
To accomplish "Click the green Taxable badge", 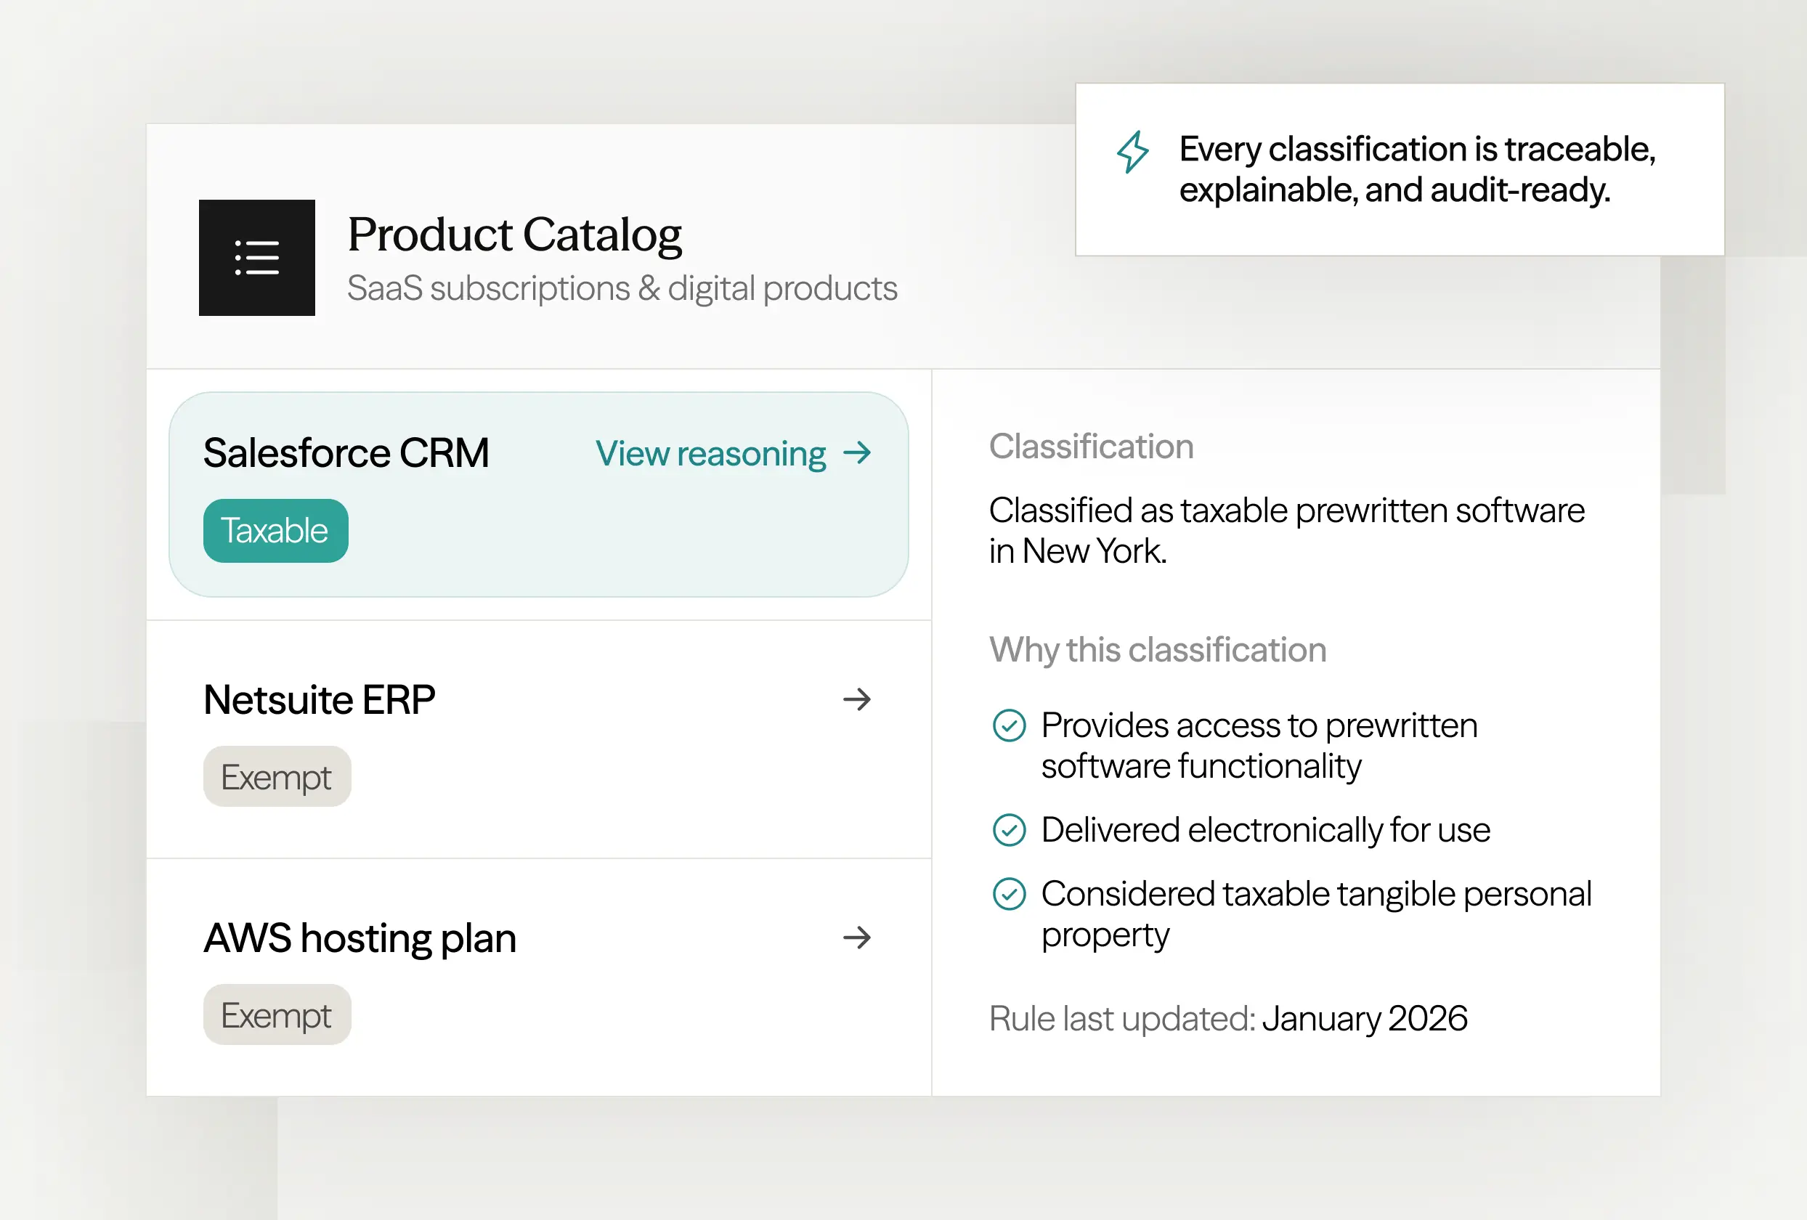I will [x=275, y=531].
